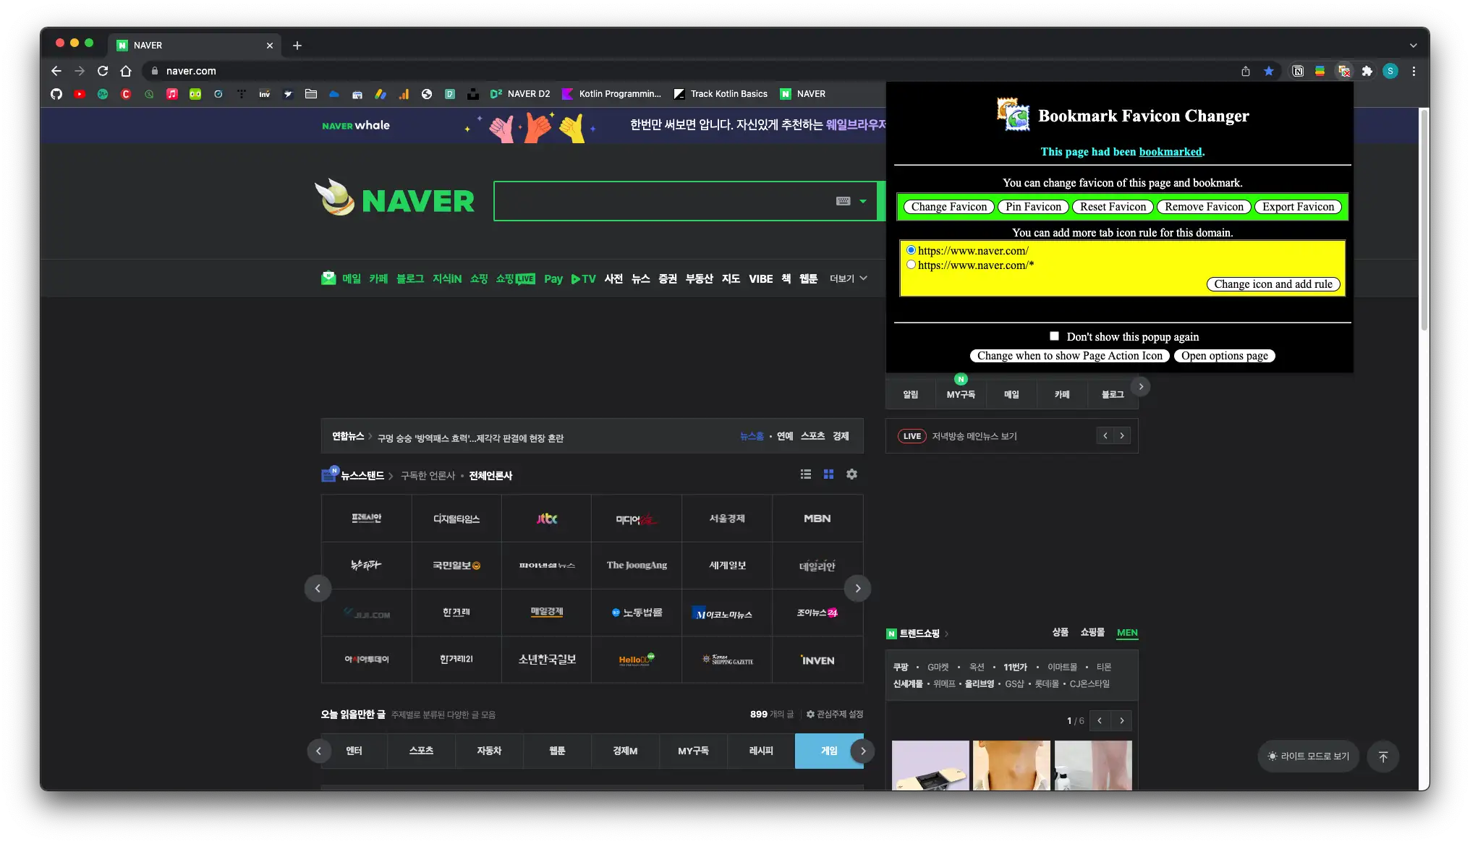Select the 게임 topic tab
Viewport: 1470px width, 844px height.
828,751
